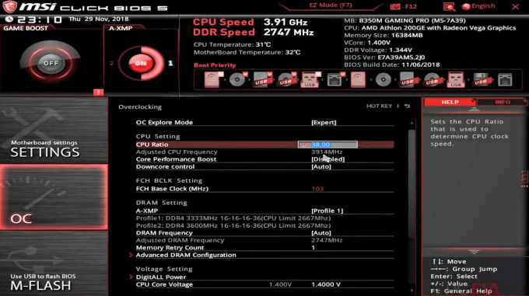Open the English language selector
The image size is (529, 296).
pos(483,6)
